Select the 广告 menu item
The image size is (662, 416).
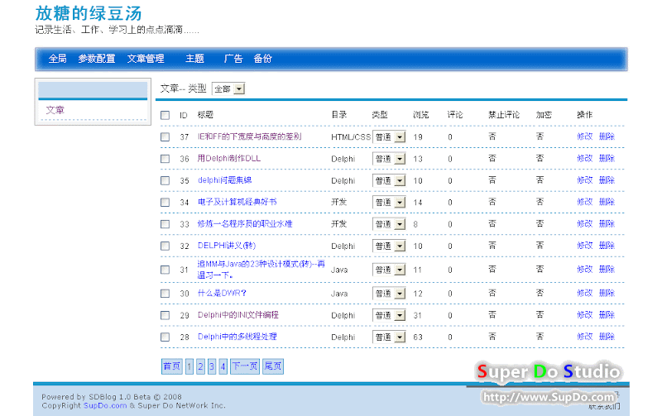coord(233,59)
